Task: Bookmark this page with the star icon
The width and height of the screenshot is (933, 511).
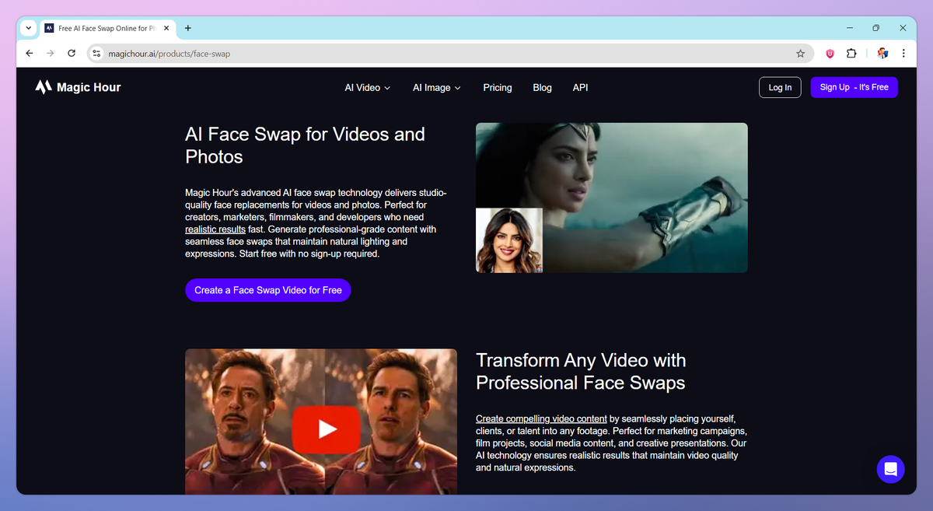Action: pyautogui.click(x=800, y=54)
